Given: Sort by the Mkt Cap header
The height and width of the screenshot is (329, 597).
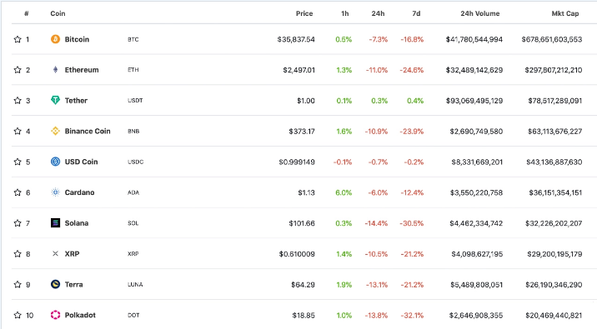Looking at the screenshot, I should tap(565, 13).
